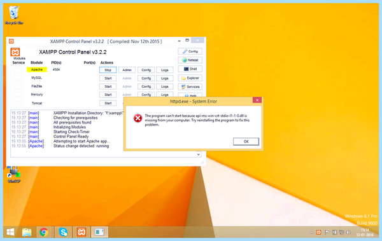Viewport: 382px width, 241px height.
Task: Show hidden tray icons arrow
Action: tap(311, 233)
